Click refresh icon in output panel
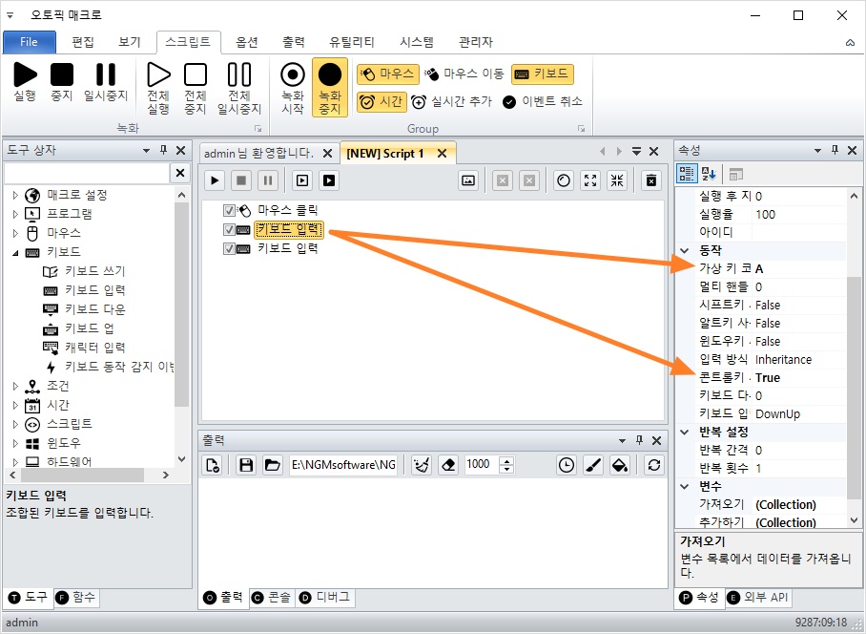The image size is (866, 634). coord(654,465)
